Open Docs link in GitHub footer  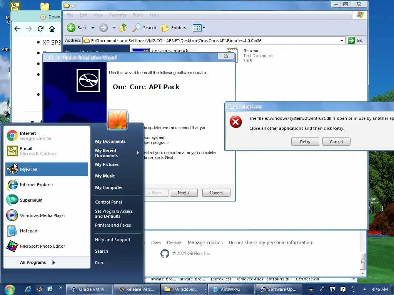click(156, 243)
